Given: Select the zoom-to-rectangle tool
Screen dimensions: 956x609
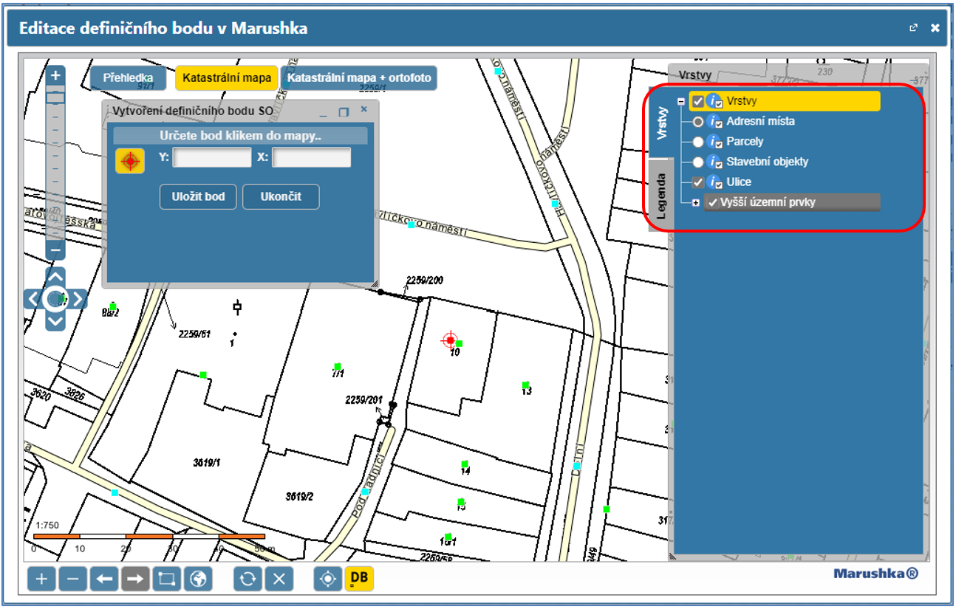Looking at the screenshot, I should click(166, 579).
